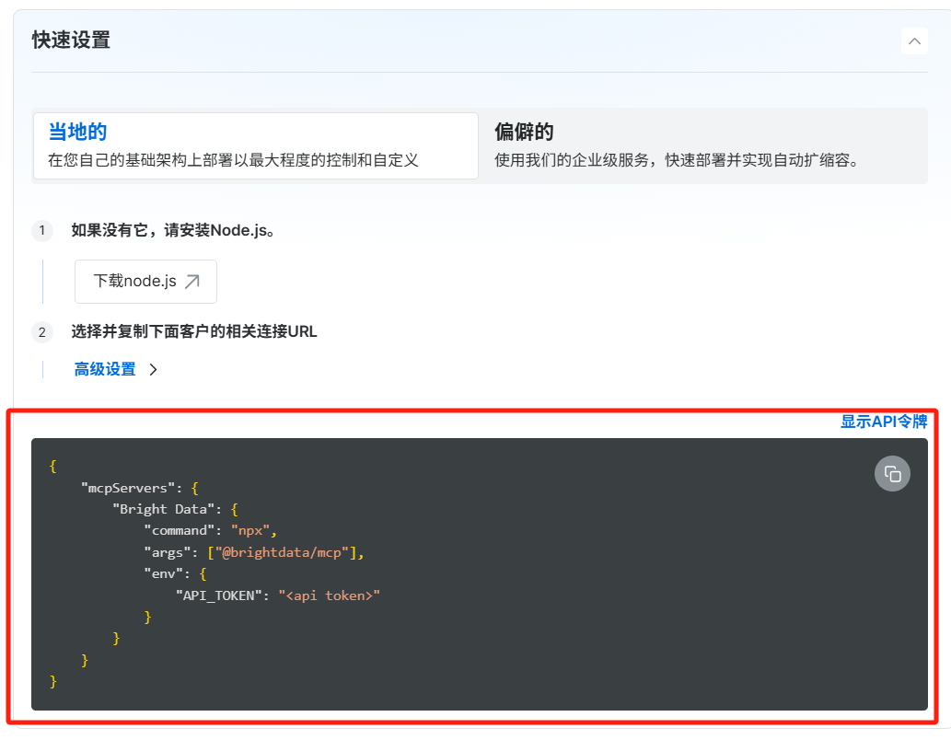Click the 快速设置 heading
Viewport: 951px width, 740px height.
[x=71, y=40]
